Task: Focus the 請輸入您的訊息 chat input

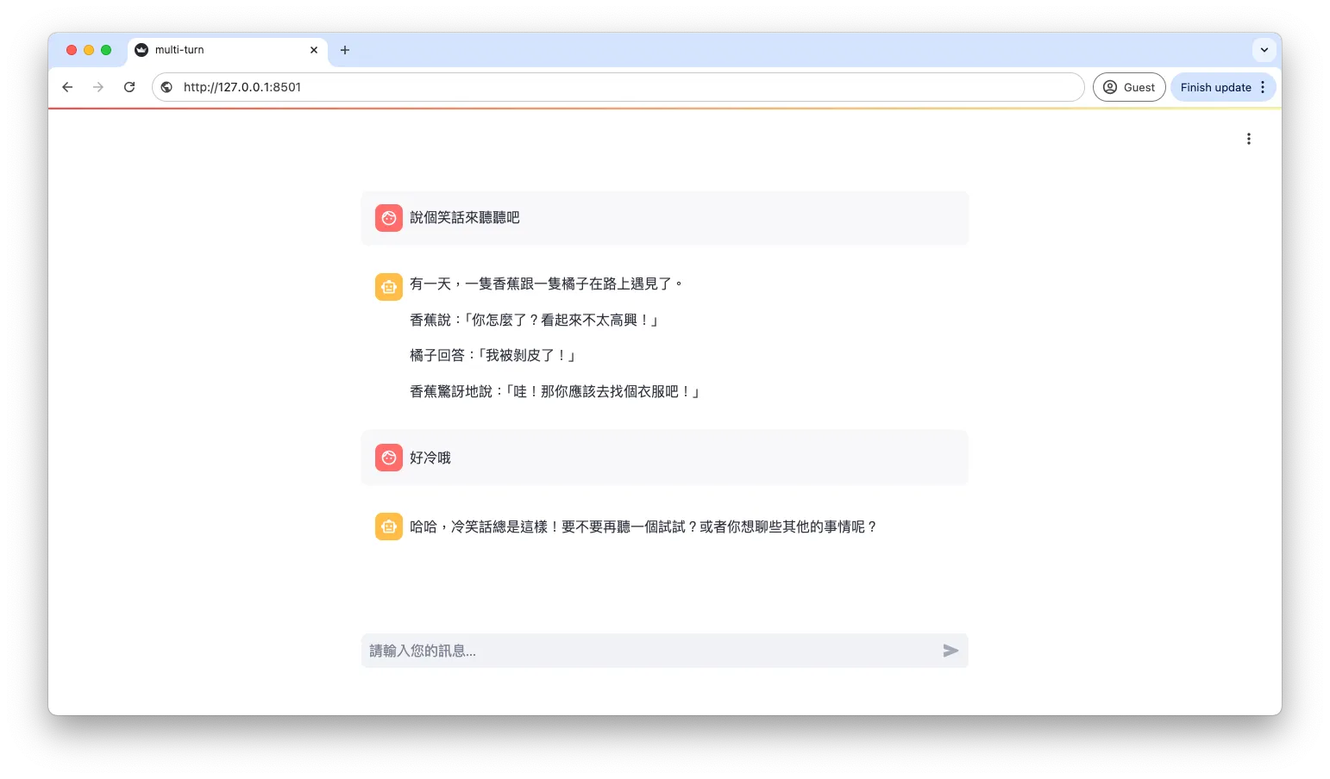Action: tap(651, 651)
